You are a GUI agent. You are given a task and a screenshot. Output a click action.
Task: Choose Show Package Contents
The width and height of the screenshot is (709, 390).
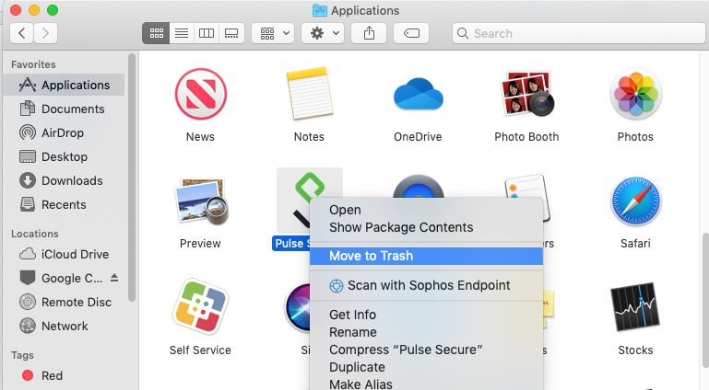[x=426, y=228]
